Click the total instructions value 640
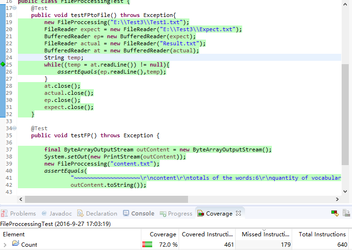This screenshot has width=352, height=250. [x=342, y=245]
